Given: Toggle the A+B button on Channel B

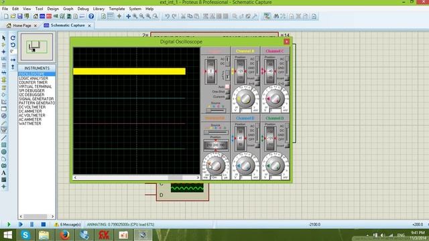Looking at the screenshot, I should click(257, 83).
